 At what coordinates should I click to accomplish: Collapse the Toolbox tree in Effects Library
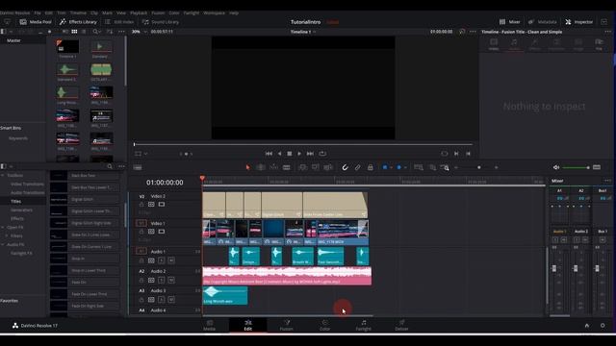3,175
